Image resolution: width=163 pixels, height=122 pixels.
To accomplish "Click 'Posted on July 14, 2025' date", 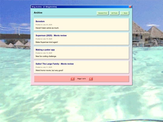I will coord(44,53).
